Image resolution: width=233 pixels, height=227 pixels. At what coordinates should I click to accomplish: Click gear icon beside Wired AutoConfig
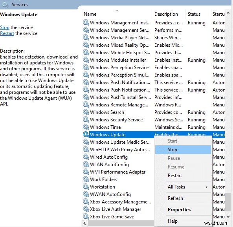(x=86, y=157)
